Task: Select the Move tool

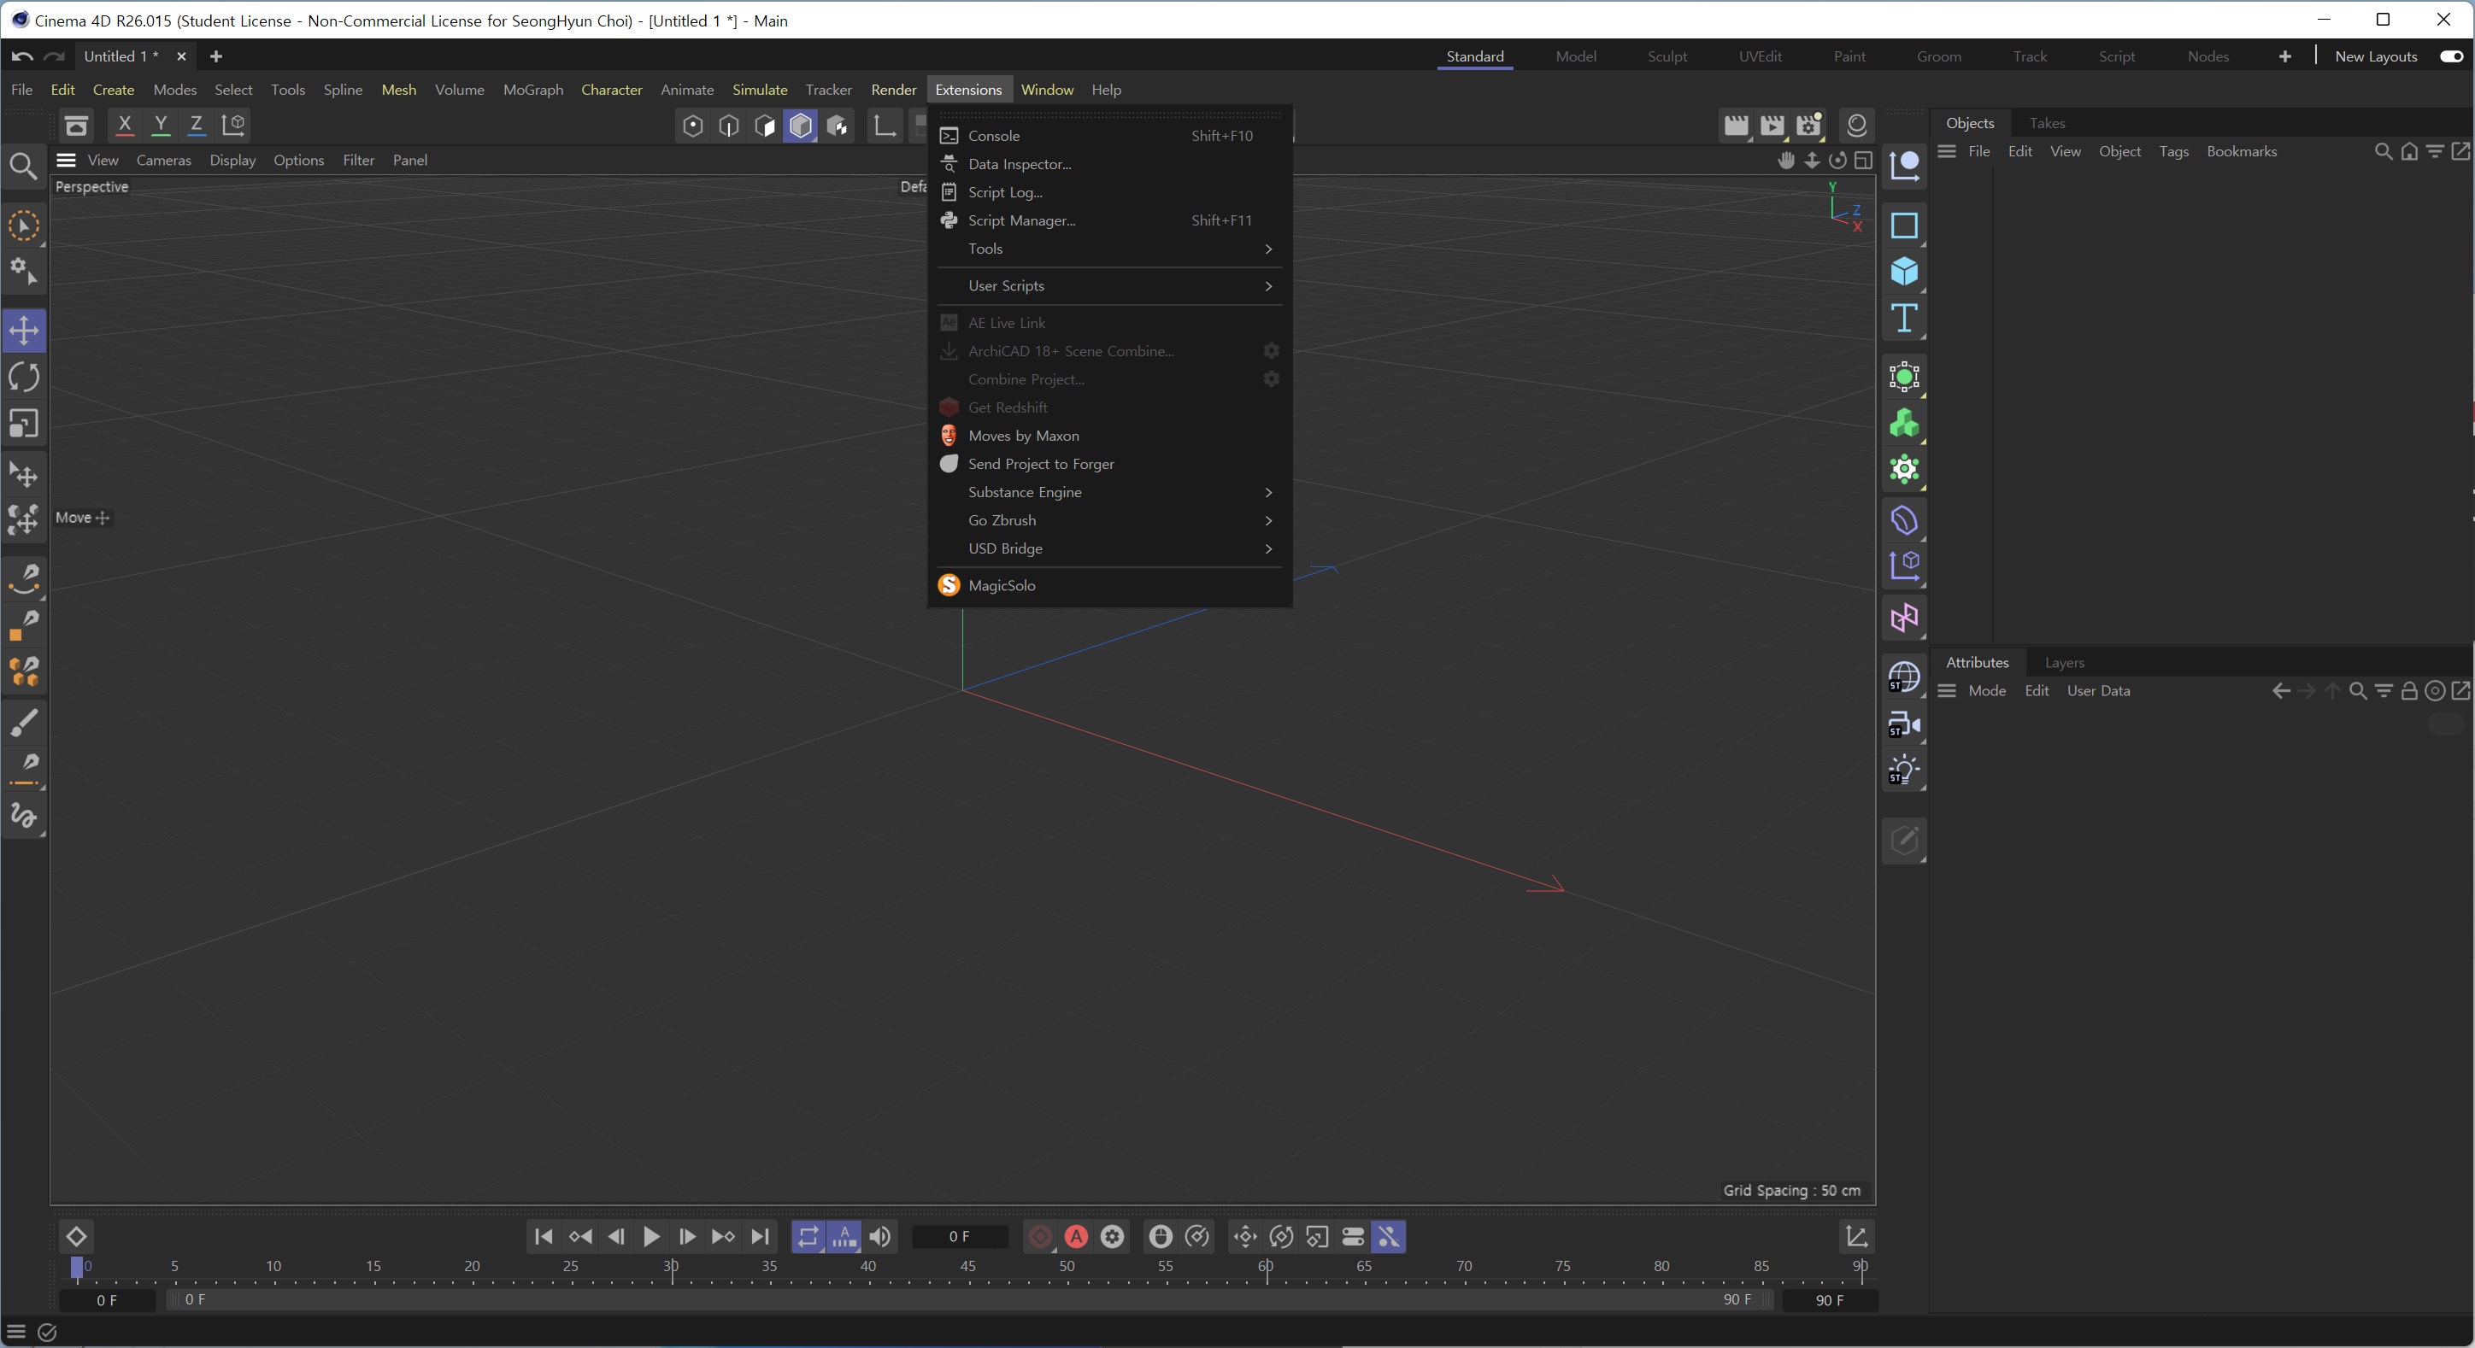Action: click(x=24, y=331)
